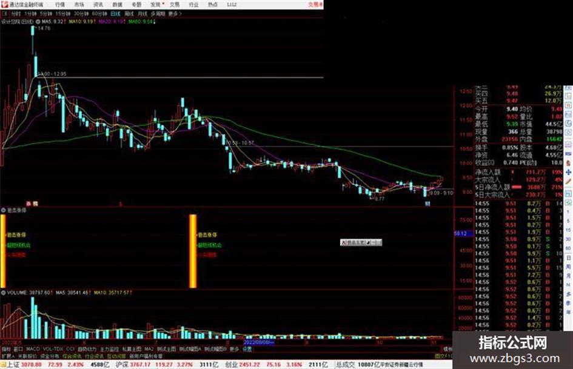Viewport: 573px width, 369px height.
Task: Open the 关联报价 bottom tab
Action: click(x=27, y=356)
